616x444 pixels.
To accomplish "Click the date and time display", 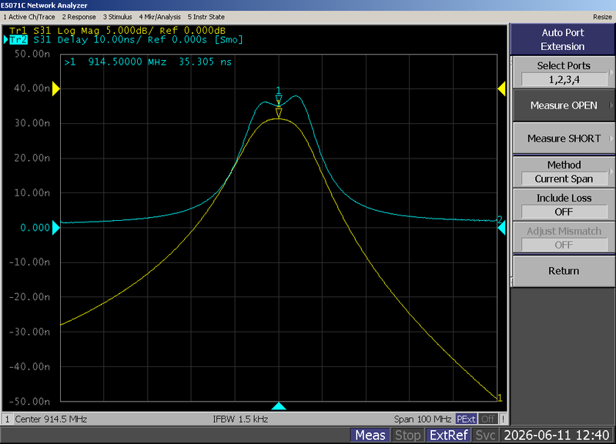I will coord(556,436).
